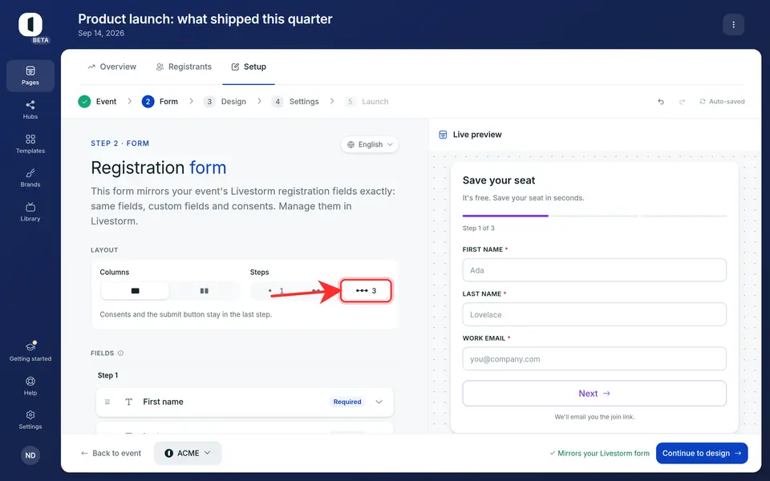Go to the Event setup step

tap(97, 102)
